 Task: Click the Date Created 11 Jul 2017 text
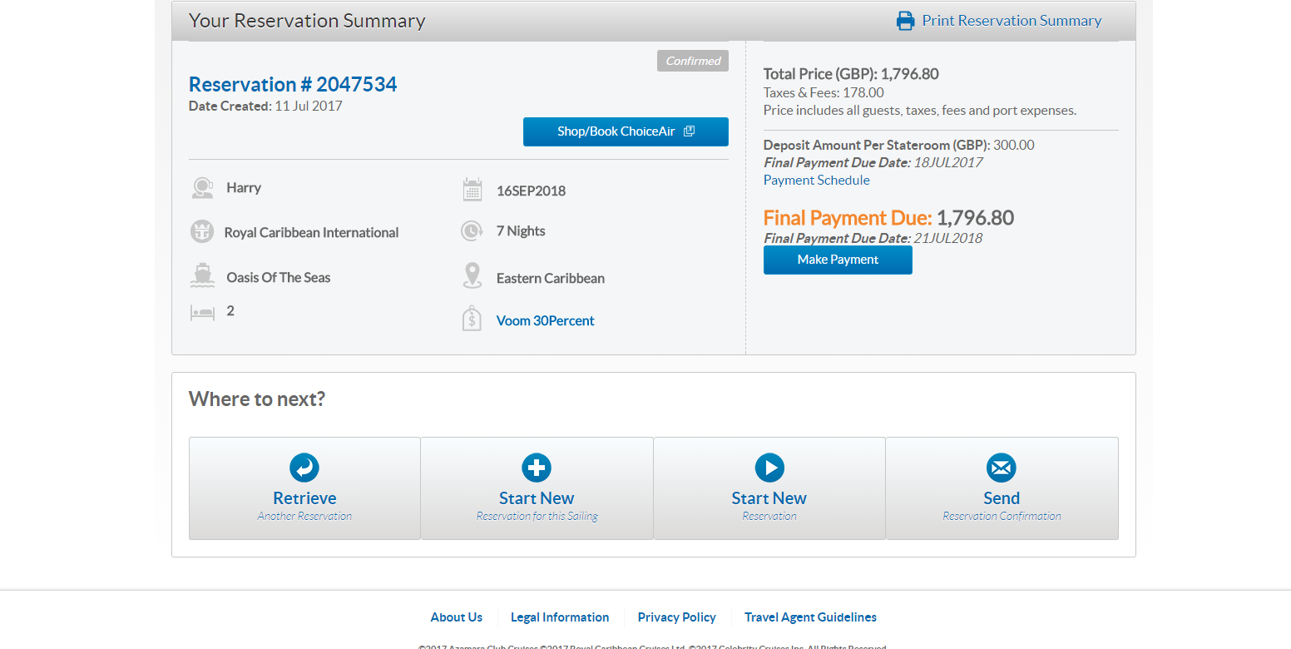click(x=265, y=107)
